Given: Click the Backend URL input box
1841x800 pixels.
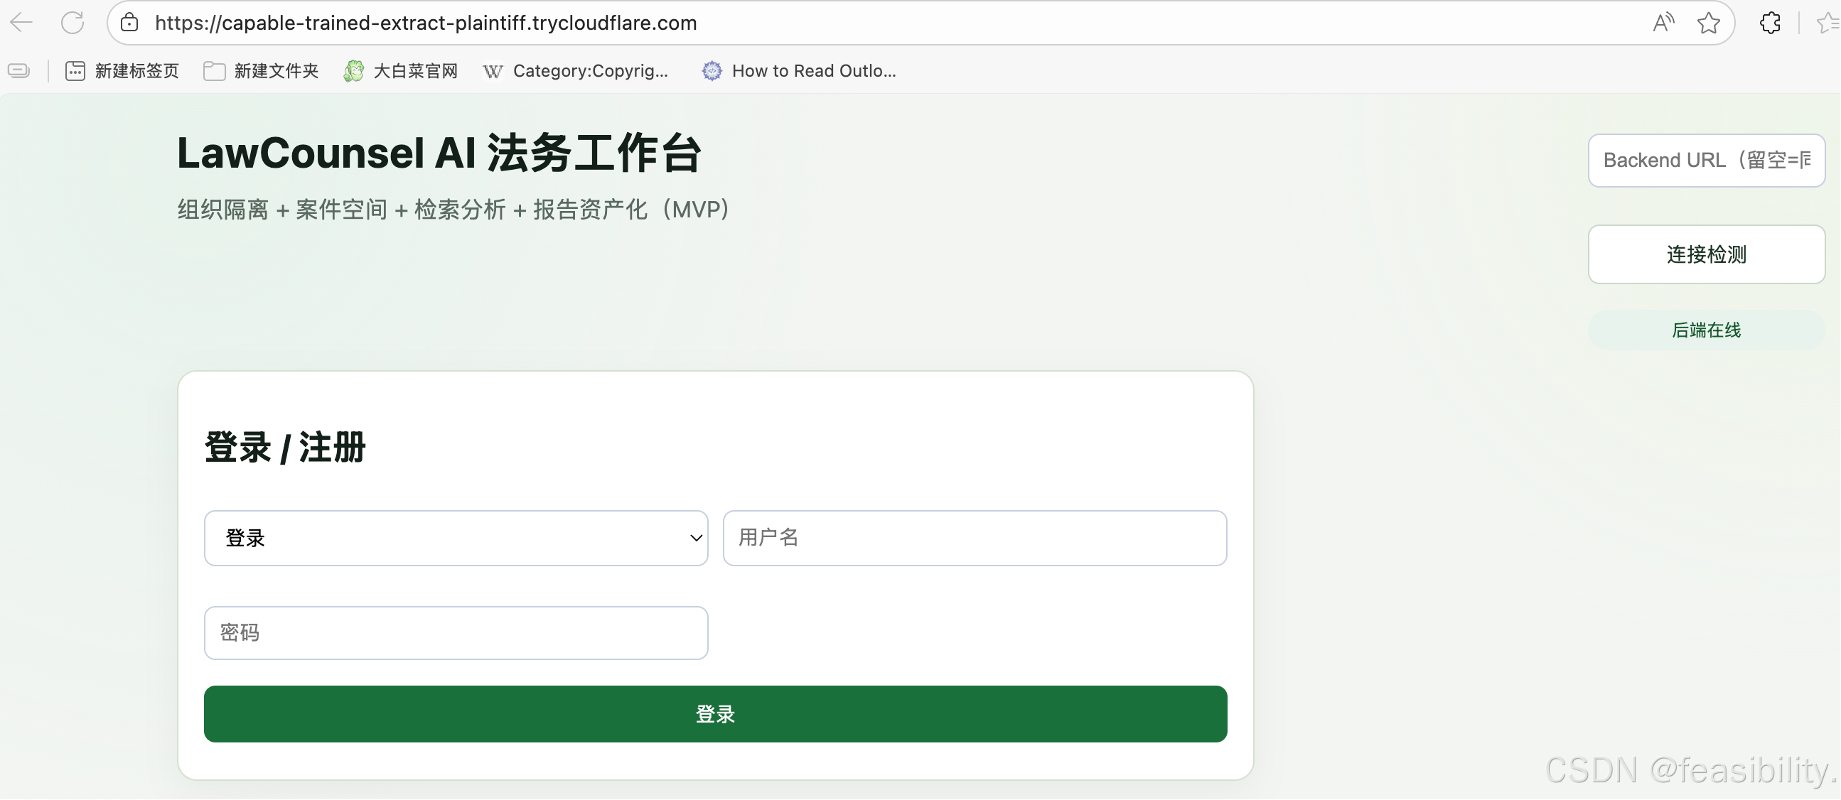Looking at the screenshot, I should 1706,160.
